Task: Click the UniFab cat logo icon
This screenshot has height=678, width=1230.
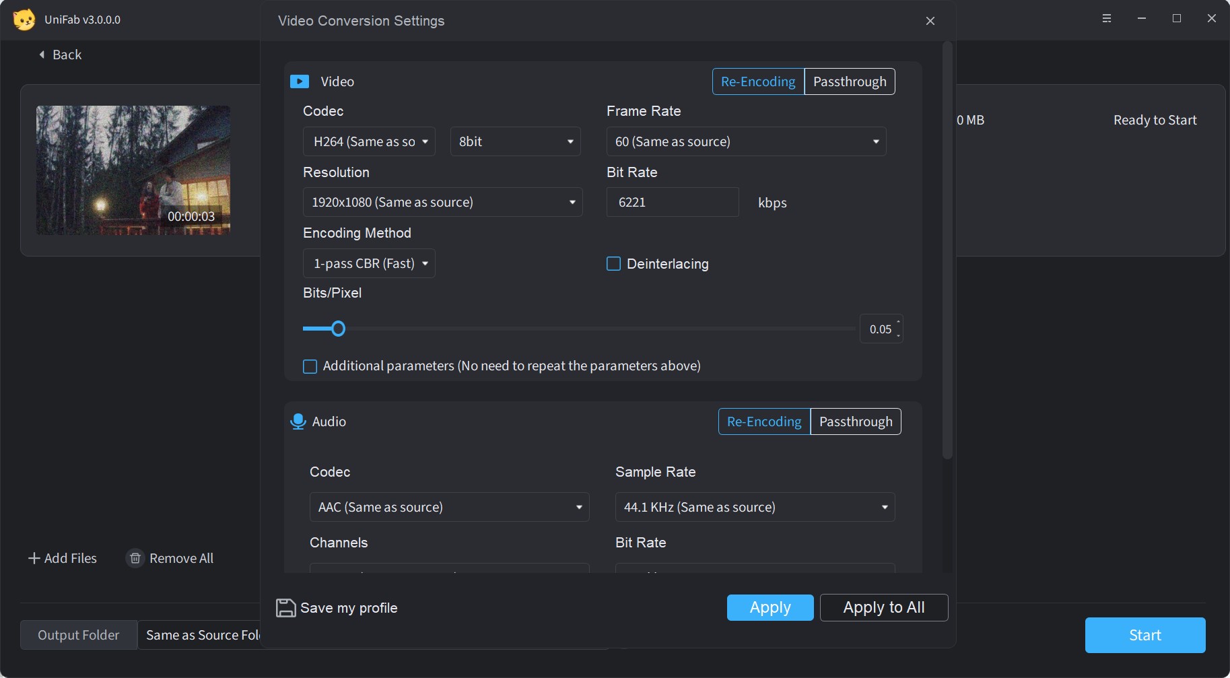Action: coord(24,20)
